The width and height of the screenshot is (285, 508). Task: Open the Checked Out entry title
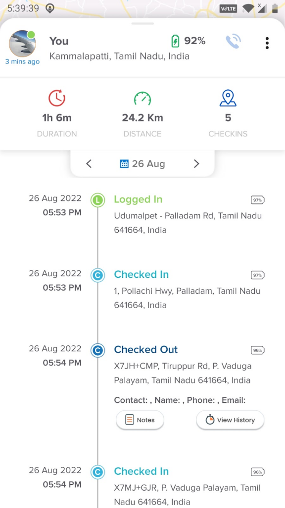pyautogui.click(x=146, y=350)
